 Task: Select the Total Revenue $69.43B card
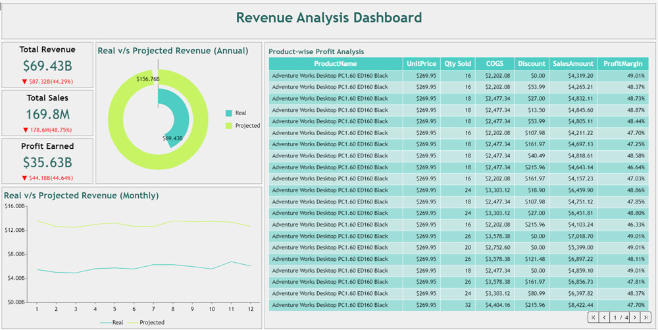(x=47, y=65)
